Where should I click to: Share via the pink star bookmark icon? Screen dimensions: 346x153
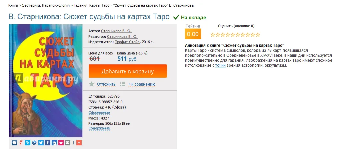[61, 143]
